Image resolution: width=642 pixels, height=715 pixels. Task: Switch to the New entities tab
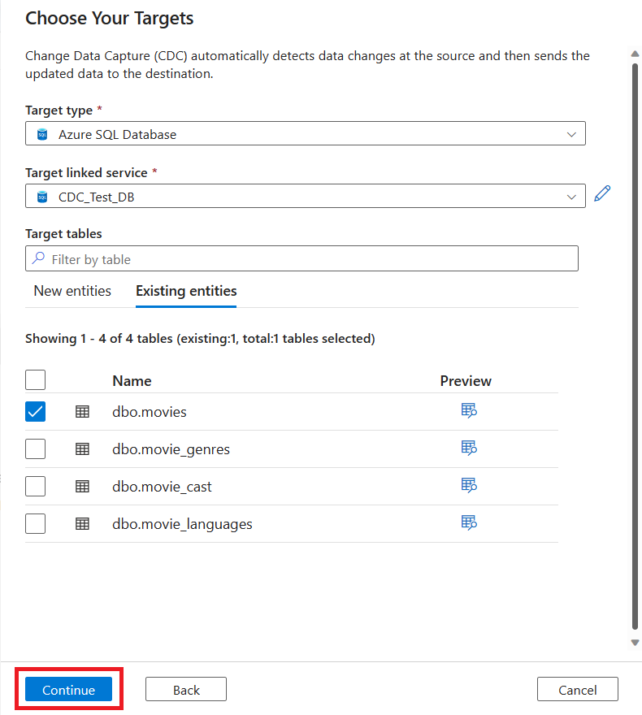point(72,291)
